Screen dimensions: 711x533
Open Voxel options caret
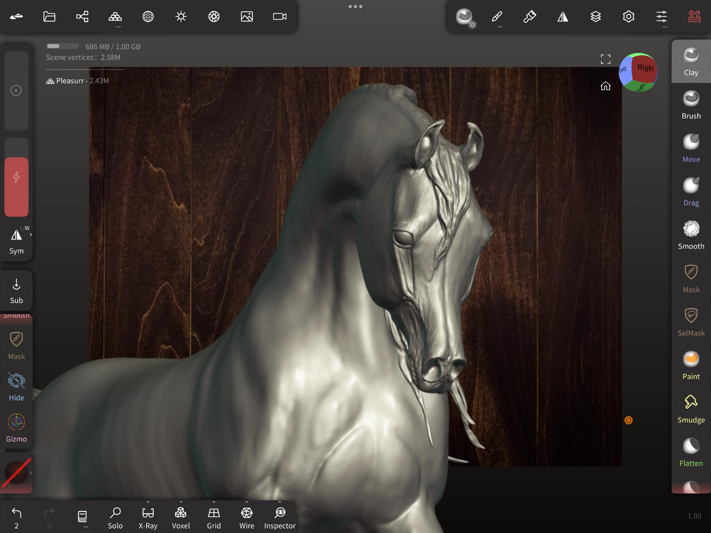(181, 502)
